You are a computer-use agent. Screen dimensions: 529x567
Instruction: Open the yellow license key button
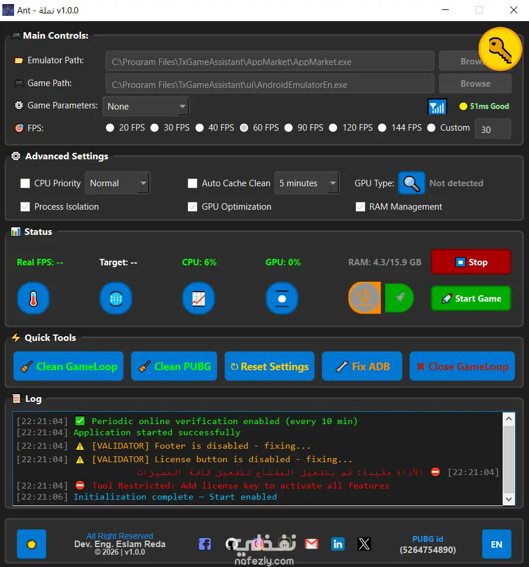pyautogui.click(x=500, y=49)
